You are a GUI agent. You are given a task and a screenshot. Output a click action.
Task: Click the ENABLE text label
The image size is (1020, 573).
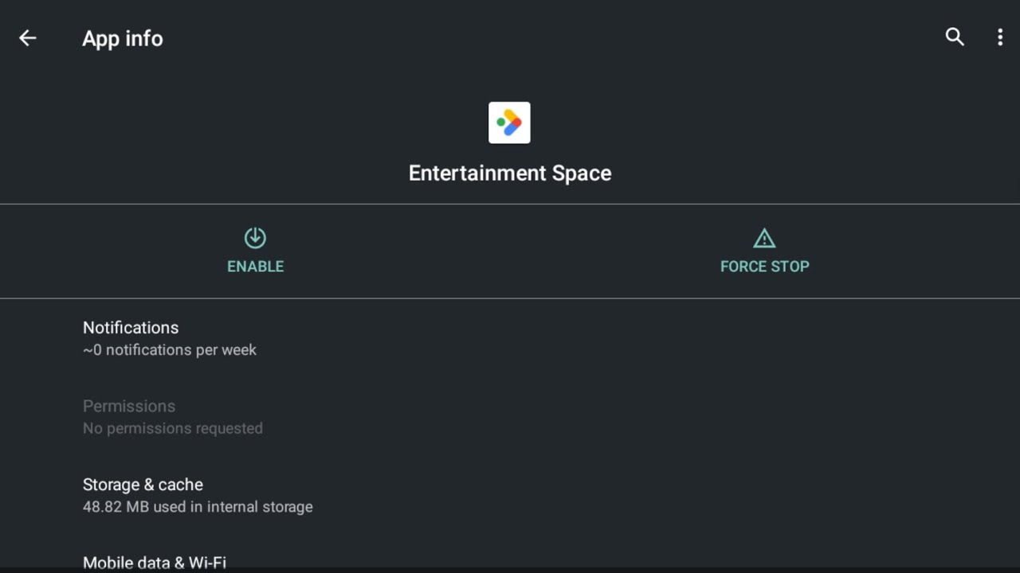tap(255, 267)
